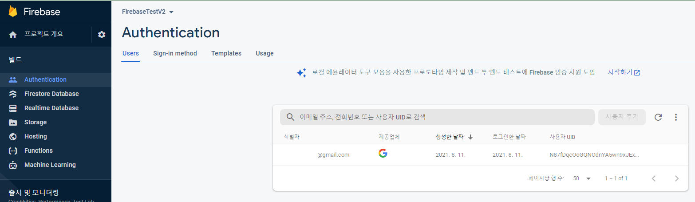695x202 pixels.
Task: Click the Authentication page heading
Action: [171, 32]
